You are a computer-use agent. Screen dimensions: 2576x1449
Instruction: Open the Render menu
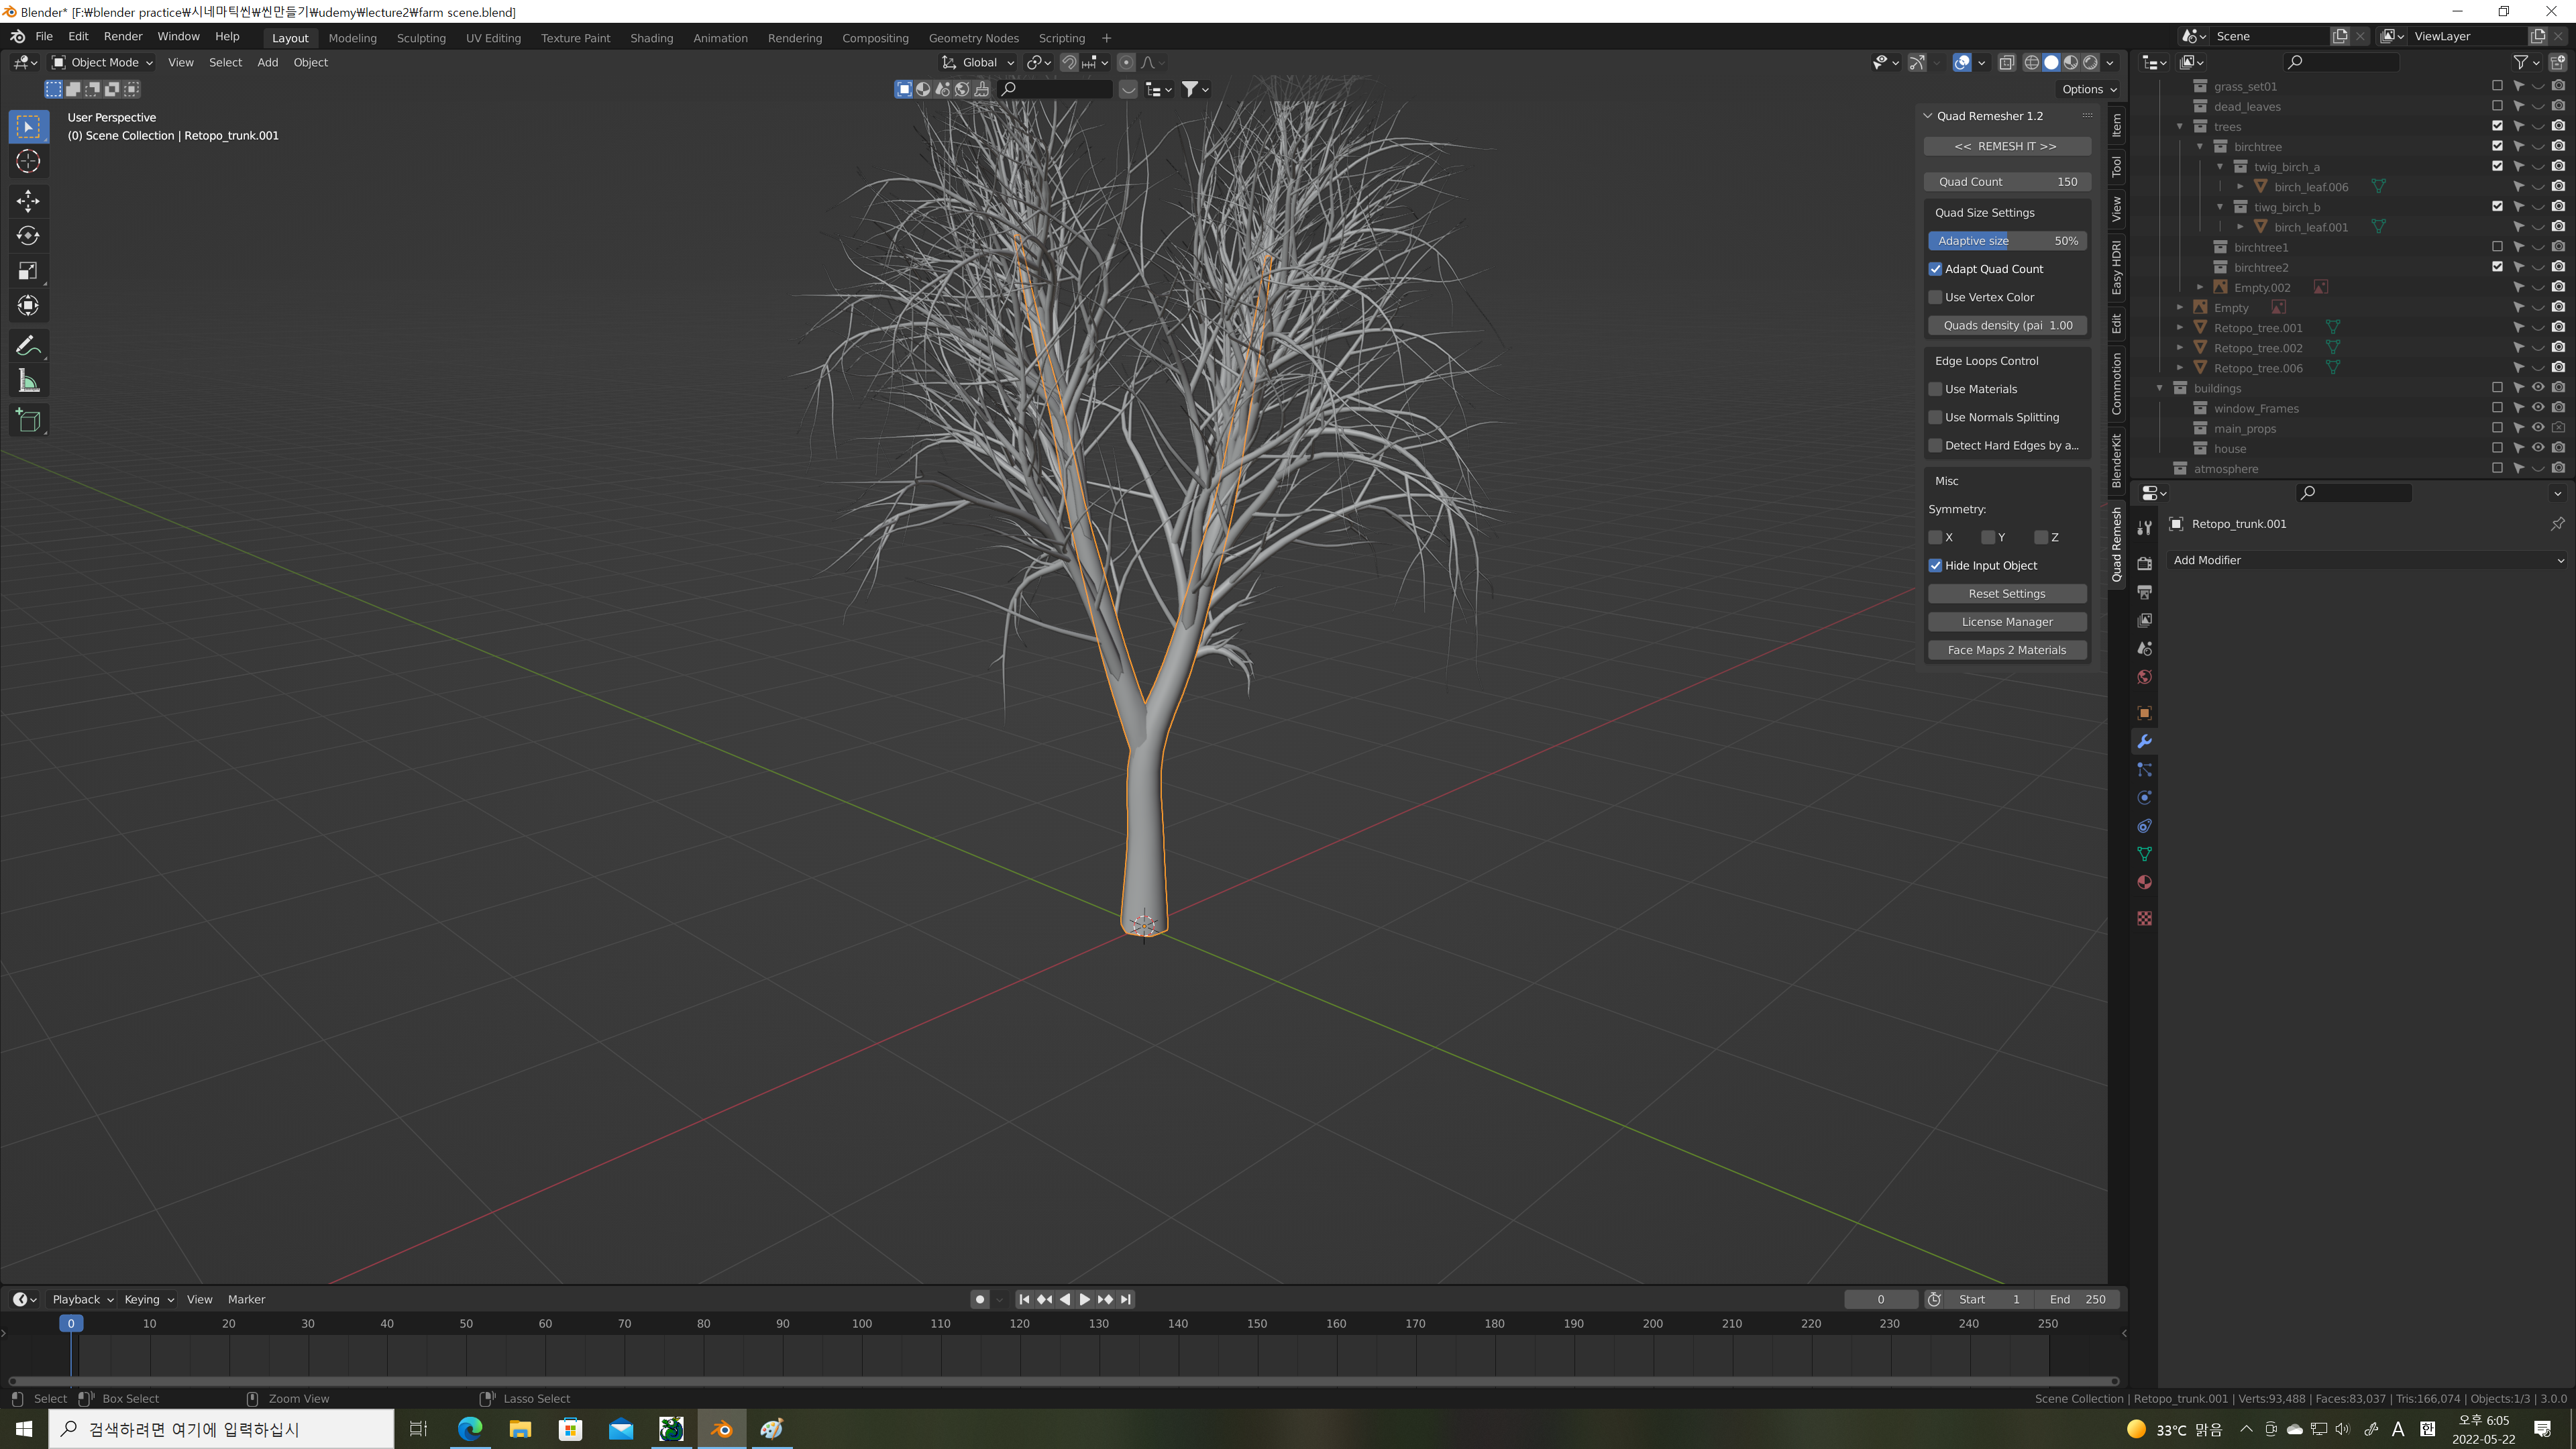pos(123,36)
